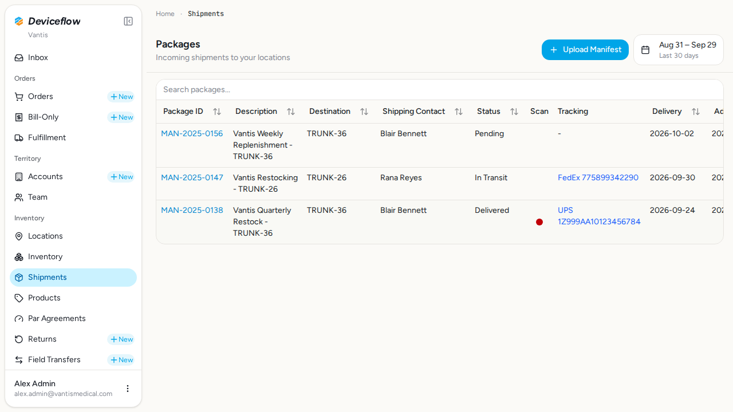Sort table by Delivery column

695,112
